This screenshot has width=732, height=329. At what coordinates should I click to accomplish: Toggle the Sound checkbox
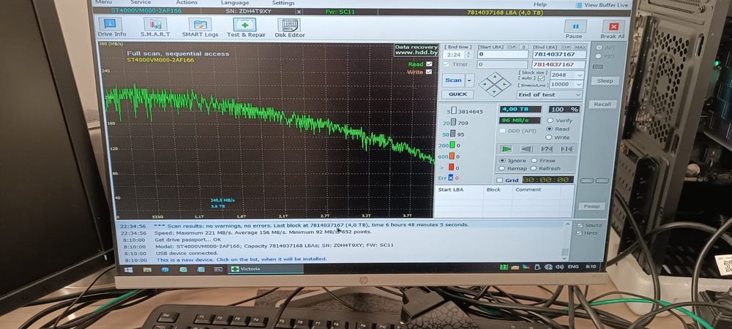click(x=580, y=225)
